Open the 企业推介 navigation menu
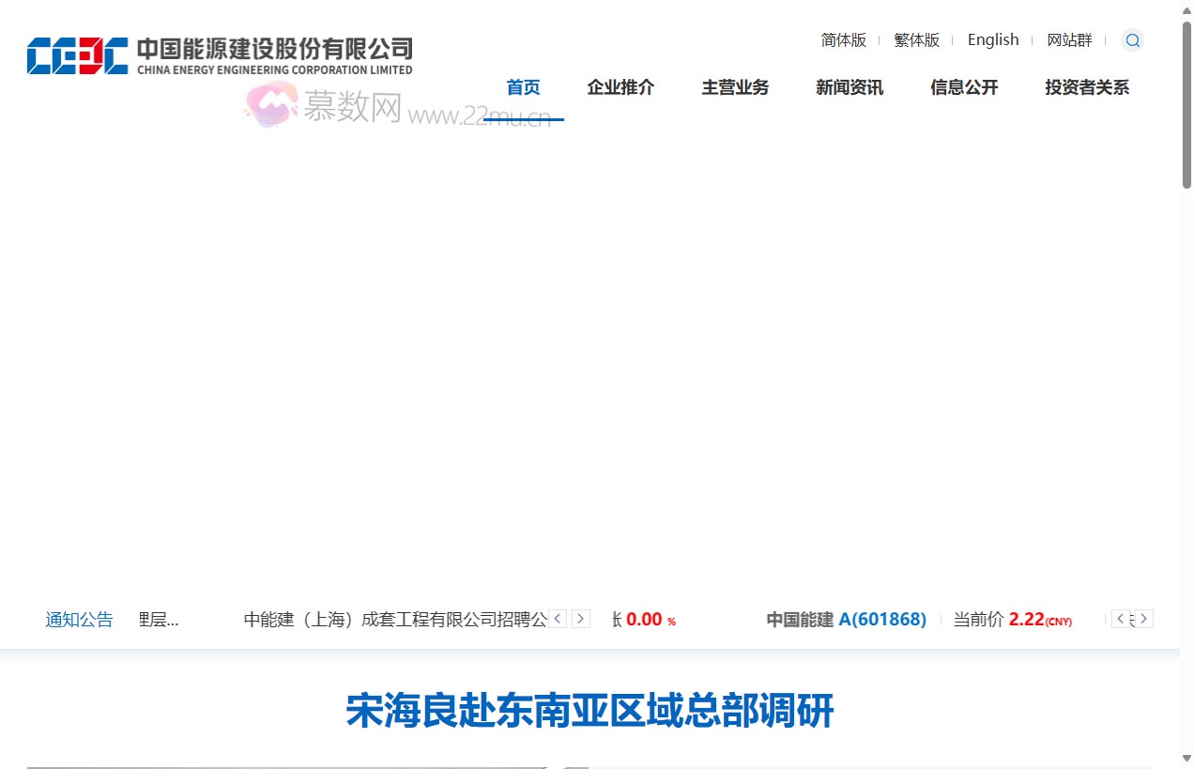 (x=620, y=87)
